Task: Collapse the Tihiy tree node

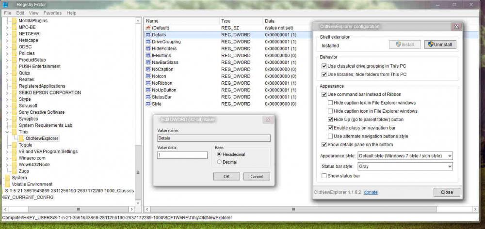Action: [7, 132]
